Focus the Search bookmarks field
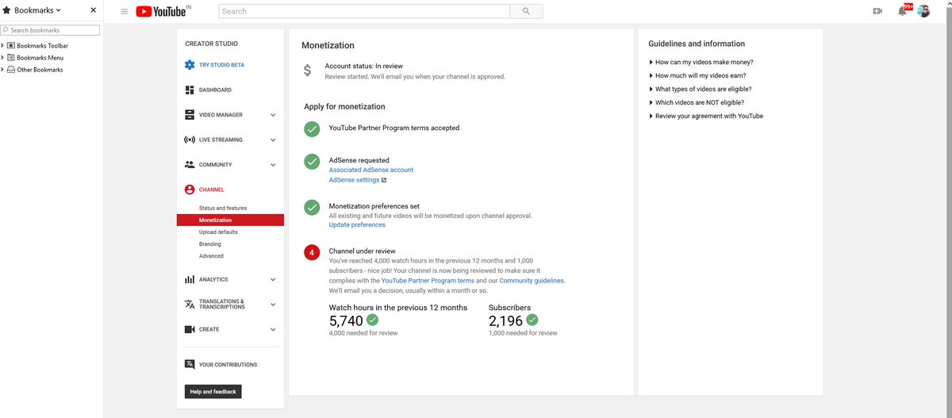Viewport: 952px width, 418px height. 52,30
